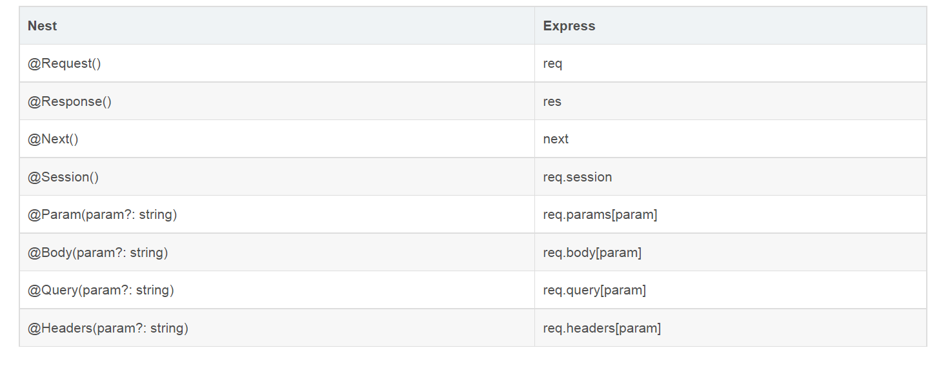Click the @Query(param?: string) cell

point(101,290)
